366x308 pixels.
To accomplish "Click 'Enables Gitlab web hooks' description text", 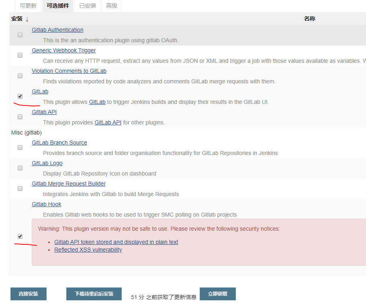I will pos(140,215).
